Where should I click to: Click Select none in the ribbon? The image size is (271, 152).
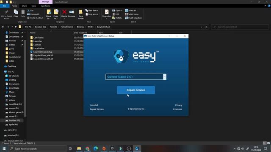pyautogui.click(x=132, y=14)
